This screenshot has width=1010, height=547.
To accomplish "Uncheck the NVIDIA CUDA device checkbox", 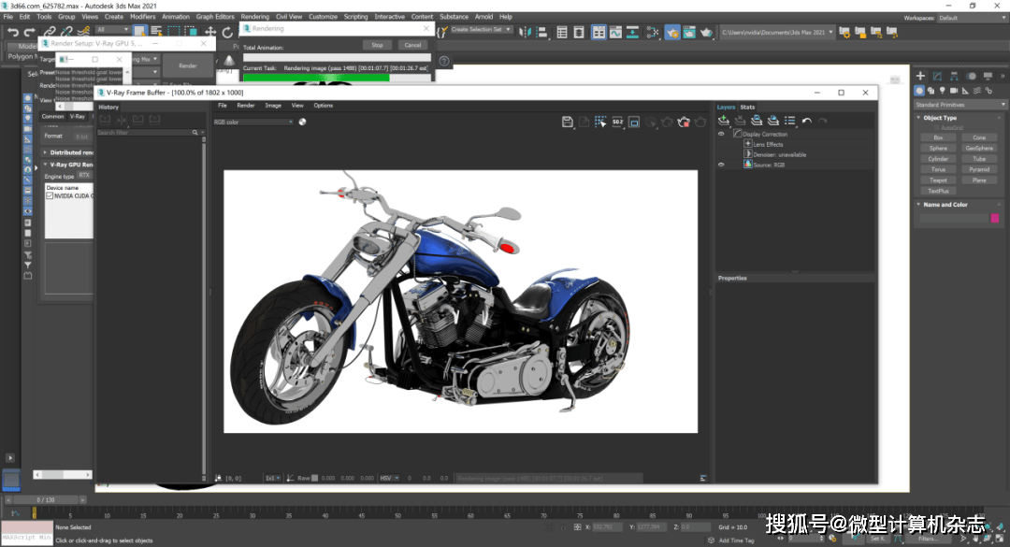I will pos(50,195).
